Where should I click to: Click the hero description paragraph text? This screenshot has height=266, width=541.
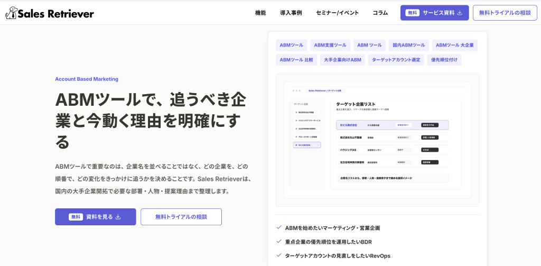point(154,179)
